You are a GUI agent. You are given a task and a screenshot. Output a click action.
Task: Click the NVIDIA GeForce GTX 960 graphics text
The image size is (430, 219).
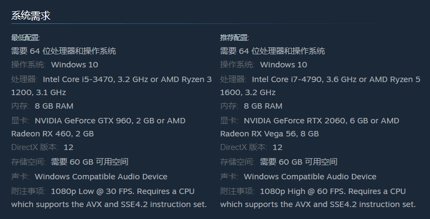click(x=84, y=121)
